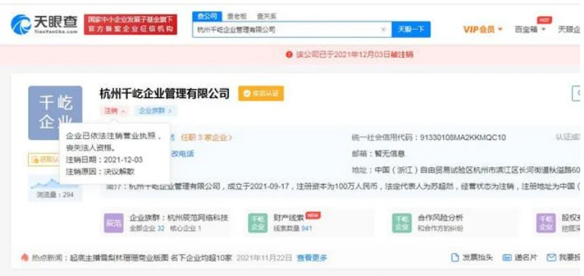Click the red warning icon in deregistration notice
Image resolution: width=584 pixels, height=276 pixels.
coord(289,55)
